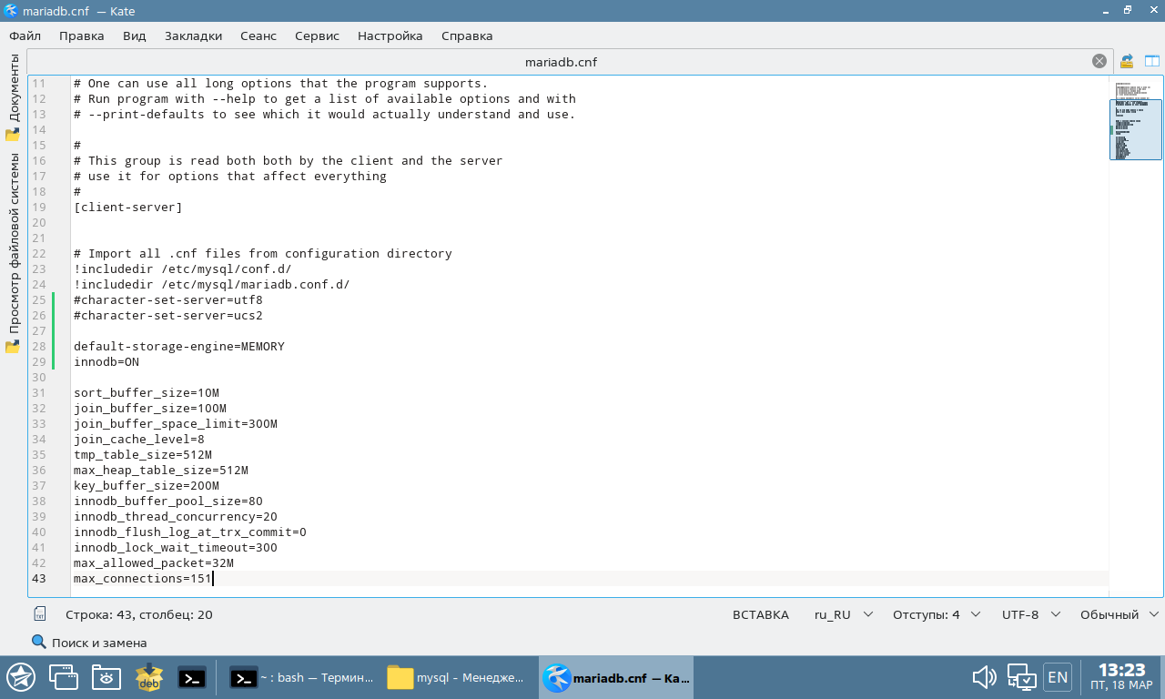This screenshot has width=1165, height=699.
Task: Open the Справка menu
Action: click(x=467, y=35)
